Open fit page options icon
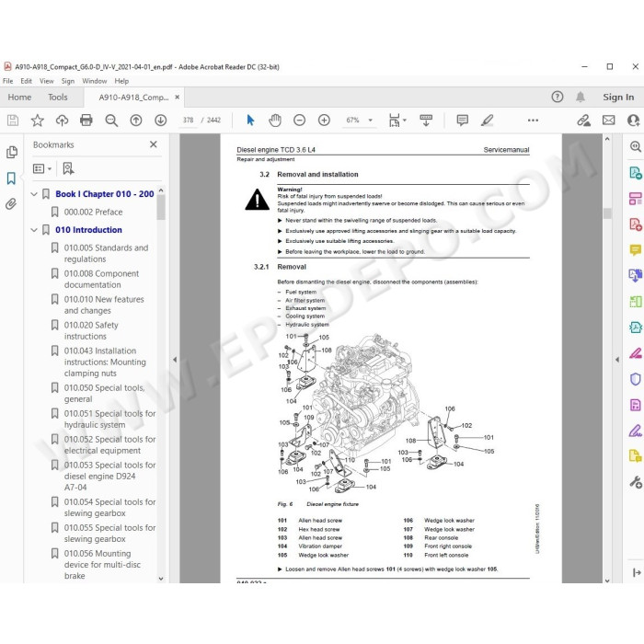Screen dimensions: 644x644 pos(397,121)
